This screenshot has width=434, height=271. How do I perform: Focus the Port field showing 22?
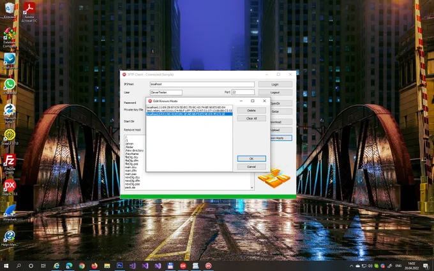click(243, 92)
